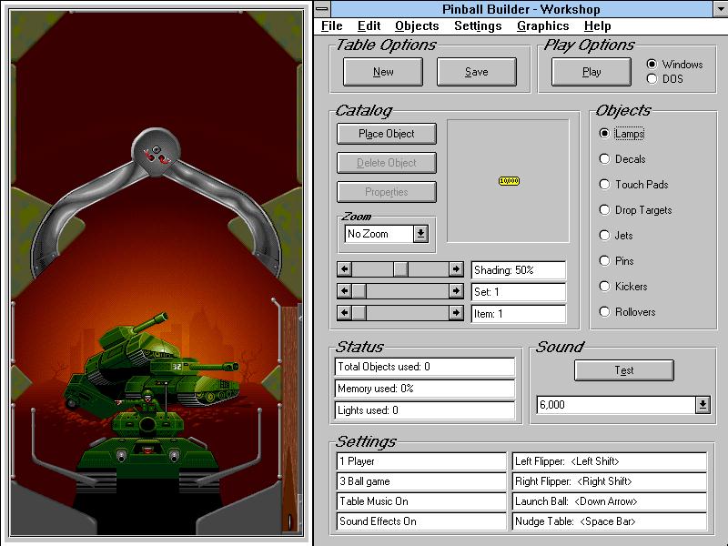
Task: Open the Graphics menu
Action: click(542, 26)
